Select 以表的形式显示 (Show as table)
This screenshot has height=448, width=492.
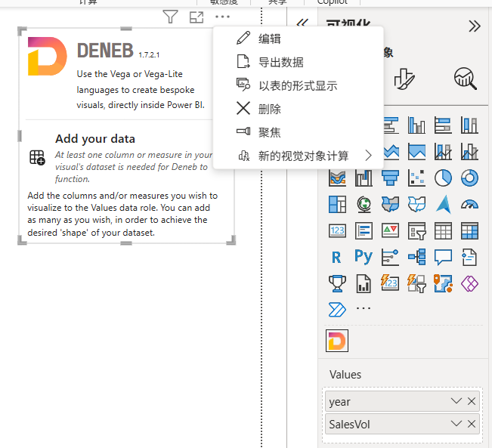(298, 85)
